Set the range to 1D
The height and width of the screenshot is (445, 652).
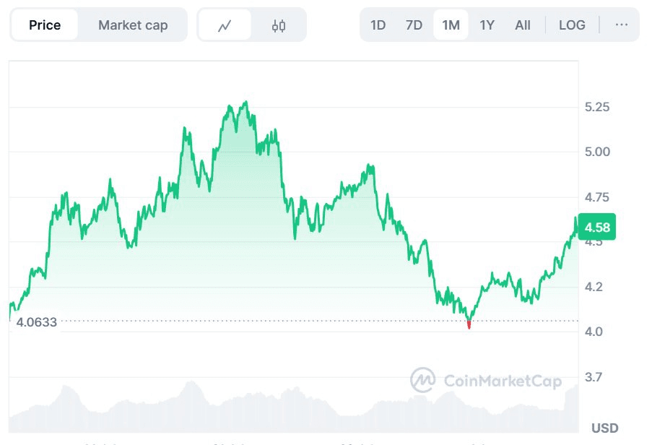(378, 25)
